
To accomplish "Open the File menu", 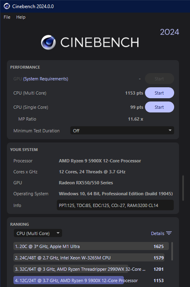I will tap(7, 17).
